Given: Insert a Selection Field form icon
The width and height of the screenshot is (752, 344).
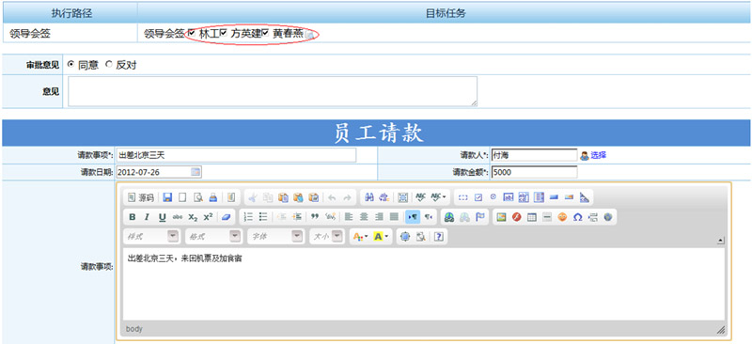Looking at the screenshot, I should pyautogui.click(x=539, y=197).
